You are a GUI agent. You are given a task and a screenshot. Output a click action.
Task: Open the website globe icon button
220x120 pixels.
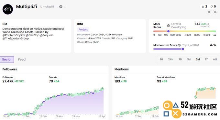click(215, 12)
